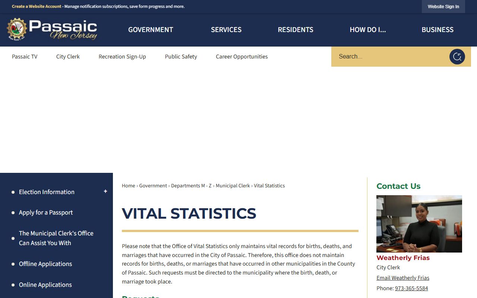Viewport: 477px width, 298px height.
Task: Click the Weatherly Frias photo
Action: pyautogui.click(x=419, y=223)
